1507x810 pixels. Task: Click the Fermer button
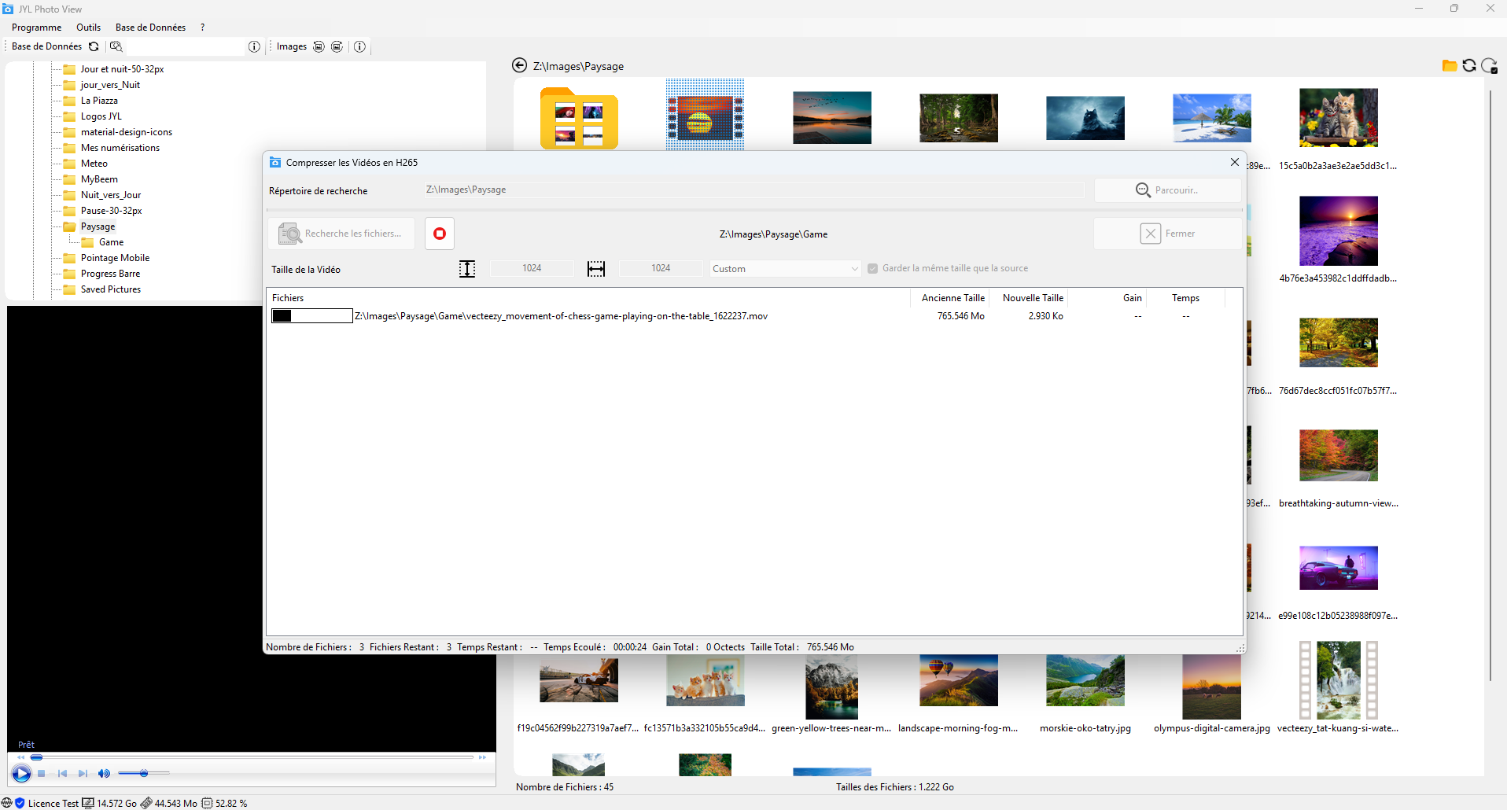point(1167,234)
